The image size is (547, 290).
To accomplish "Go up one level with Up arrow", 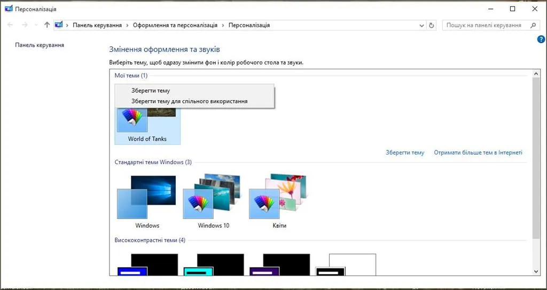I will 47,25.
